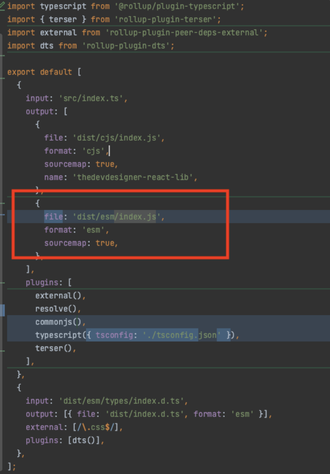Viewport: 330px width, 474px height.
Task: Click the dts() call in plugins array
Action: click(84, 440)
